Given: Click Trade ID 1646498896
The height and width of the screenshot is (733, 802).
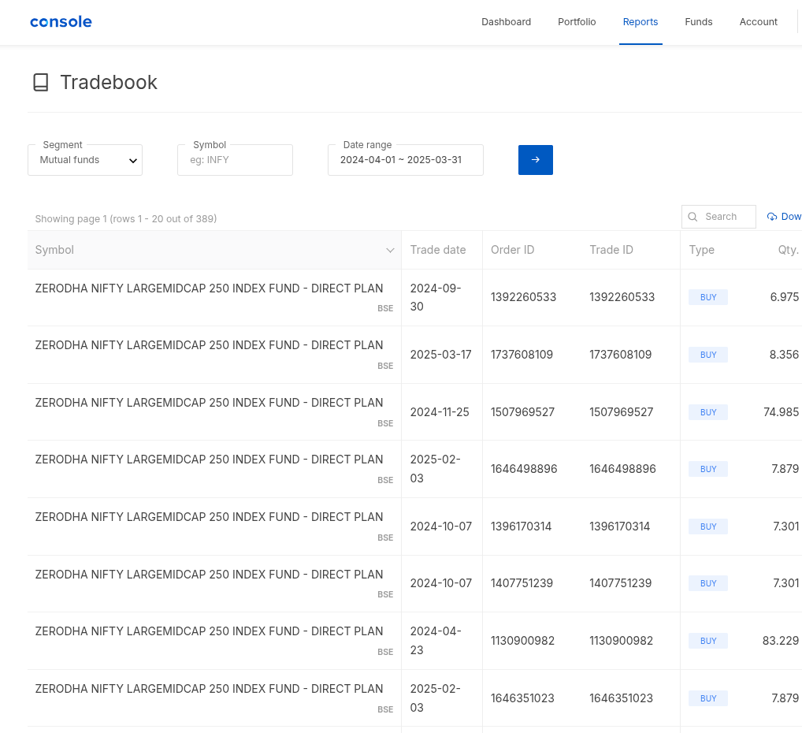Looking at the screenshot, I should (x=622, y=469).
